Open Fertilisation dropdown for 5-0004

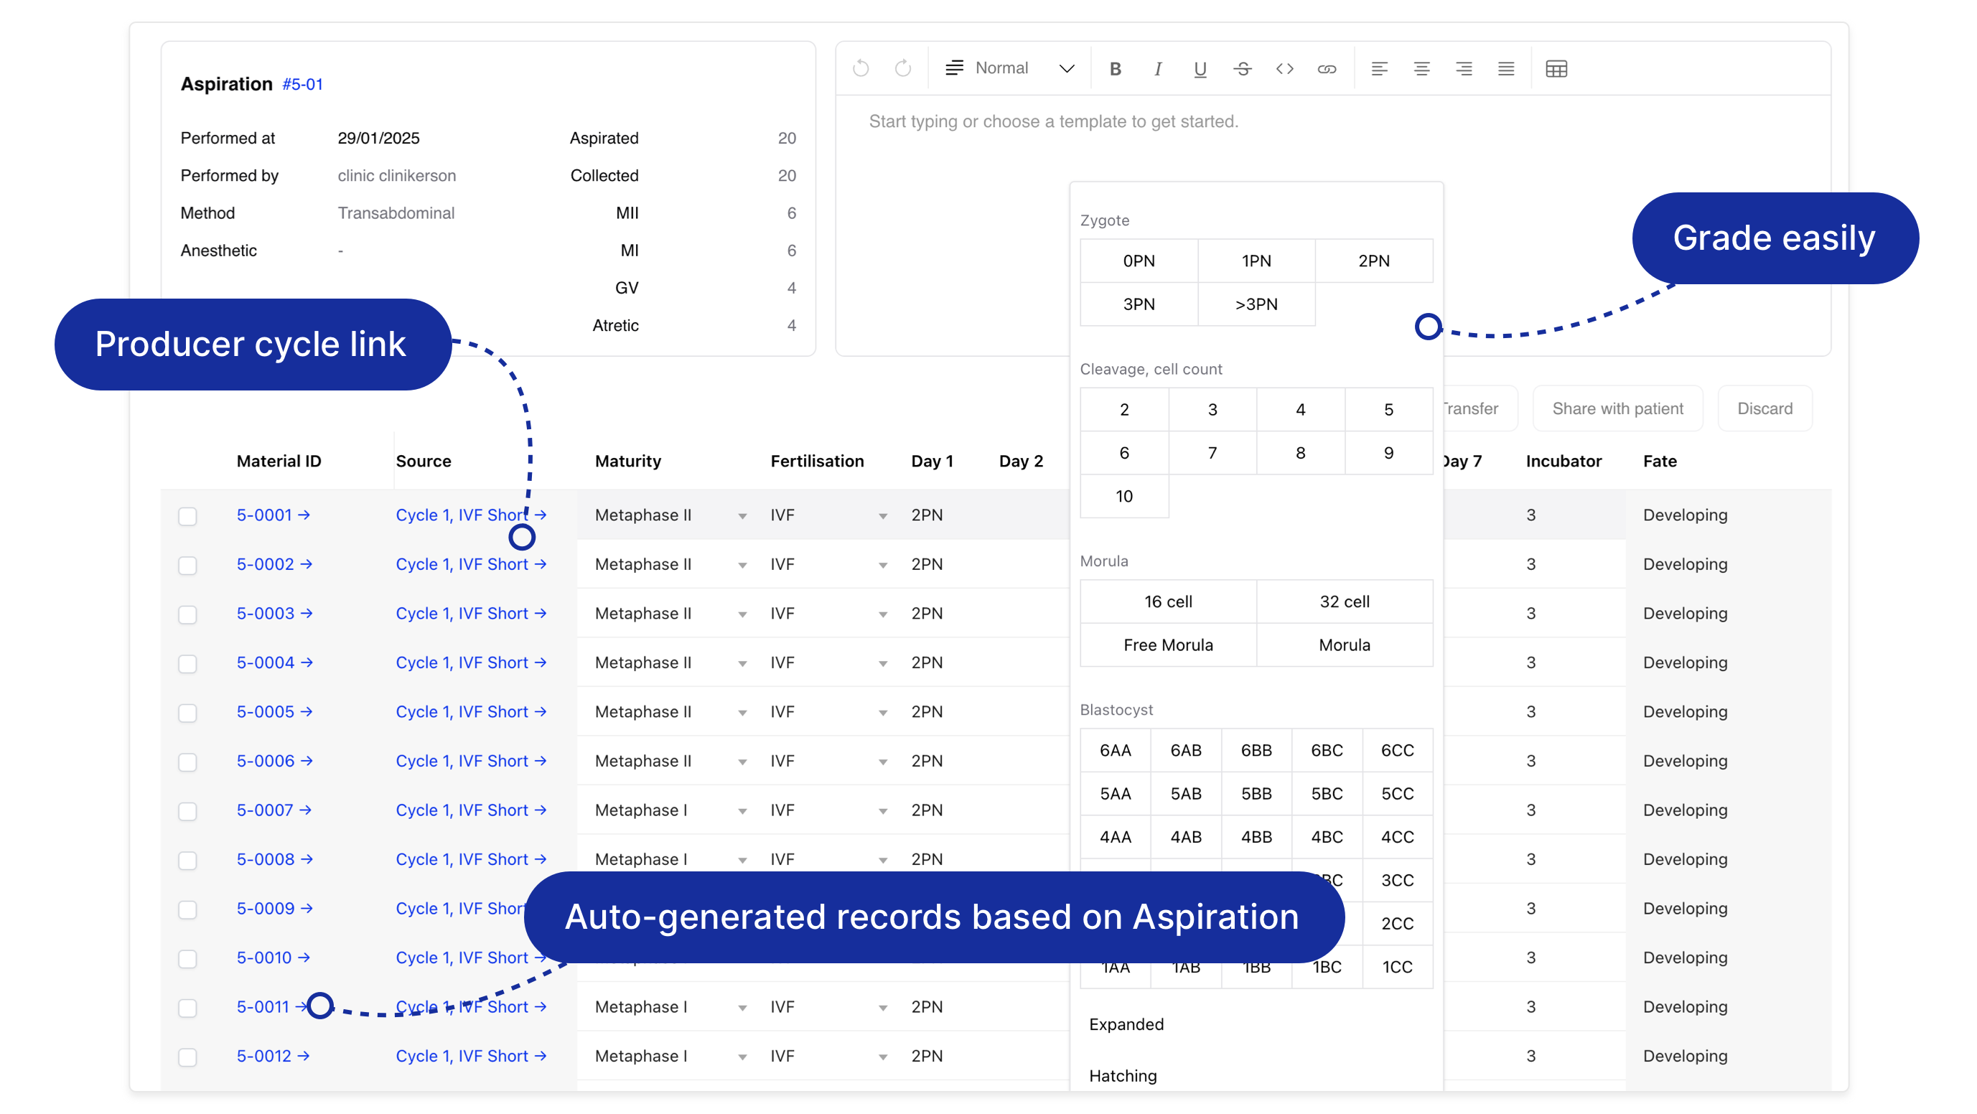(x=882, y=664)
